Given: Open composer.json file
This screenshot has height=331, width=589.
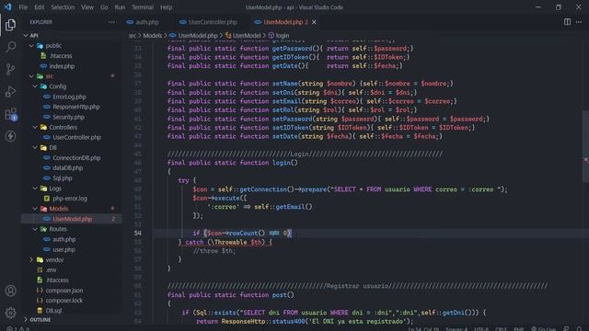Looking at the screenshot, I should point(64,291).
